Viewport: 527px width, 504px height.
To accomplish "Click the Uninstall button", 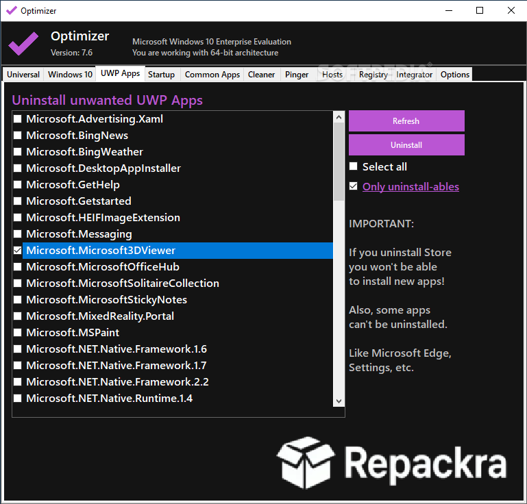I will (x=406, y=145).
